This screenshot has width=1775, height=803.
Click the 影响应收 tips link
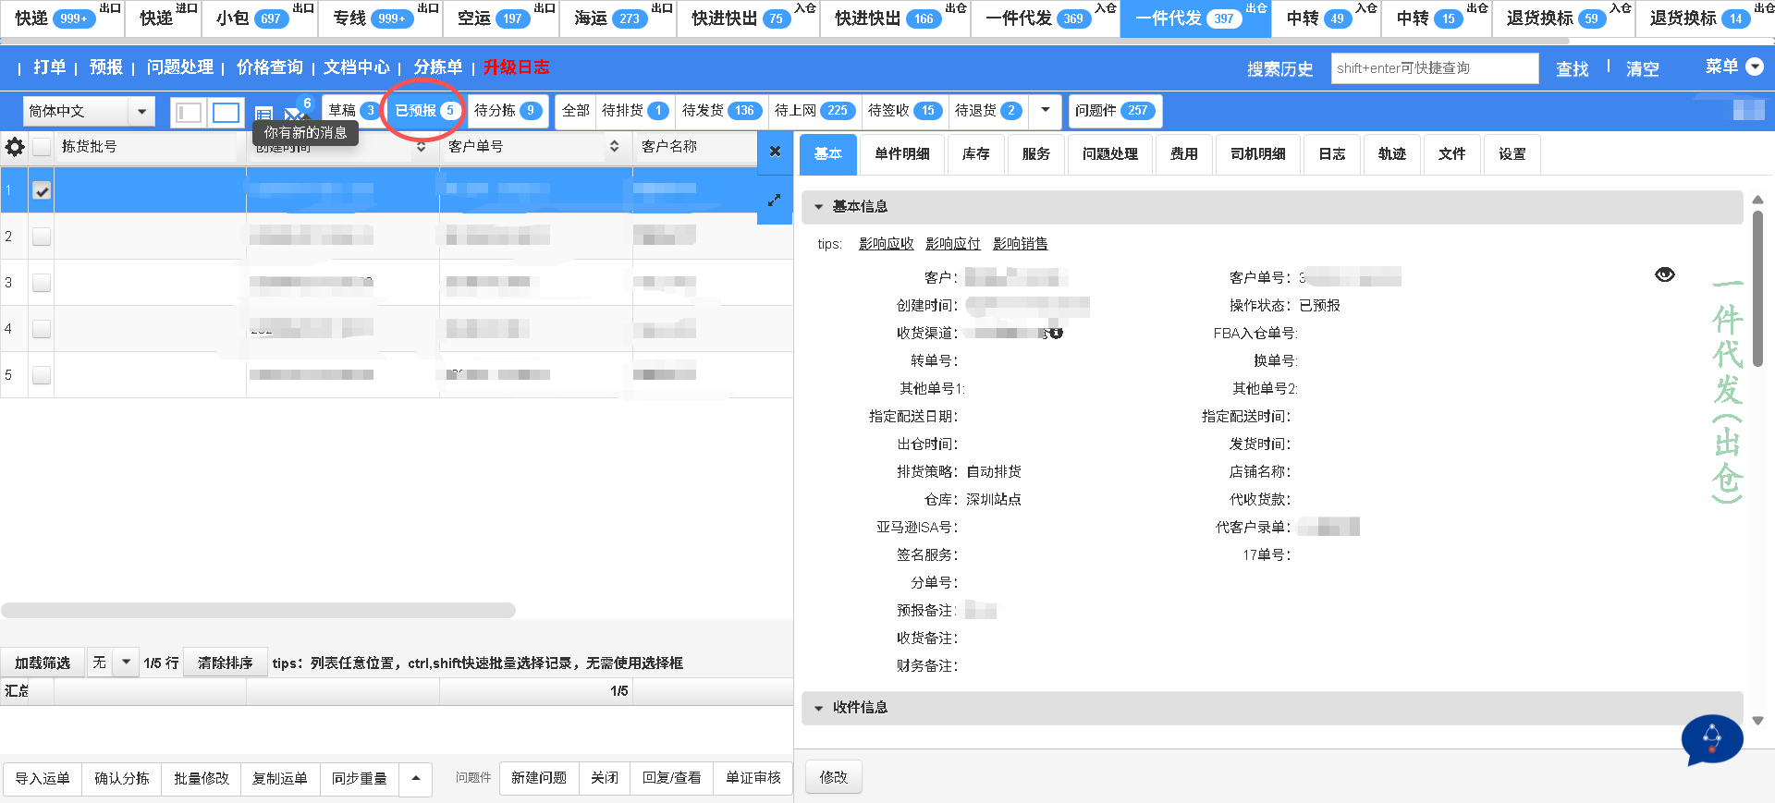coord(886,244)
